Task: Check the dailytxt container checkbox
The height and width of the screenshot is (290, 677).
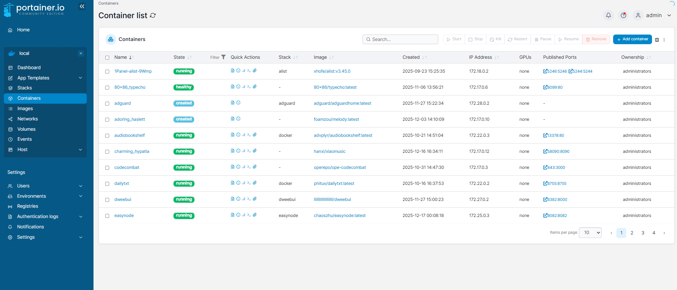Action: pos(107,184)
